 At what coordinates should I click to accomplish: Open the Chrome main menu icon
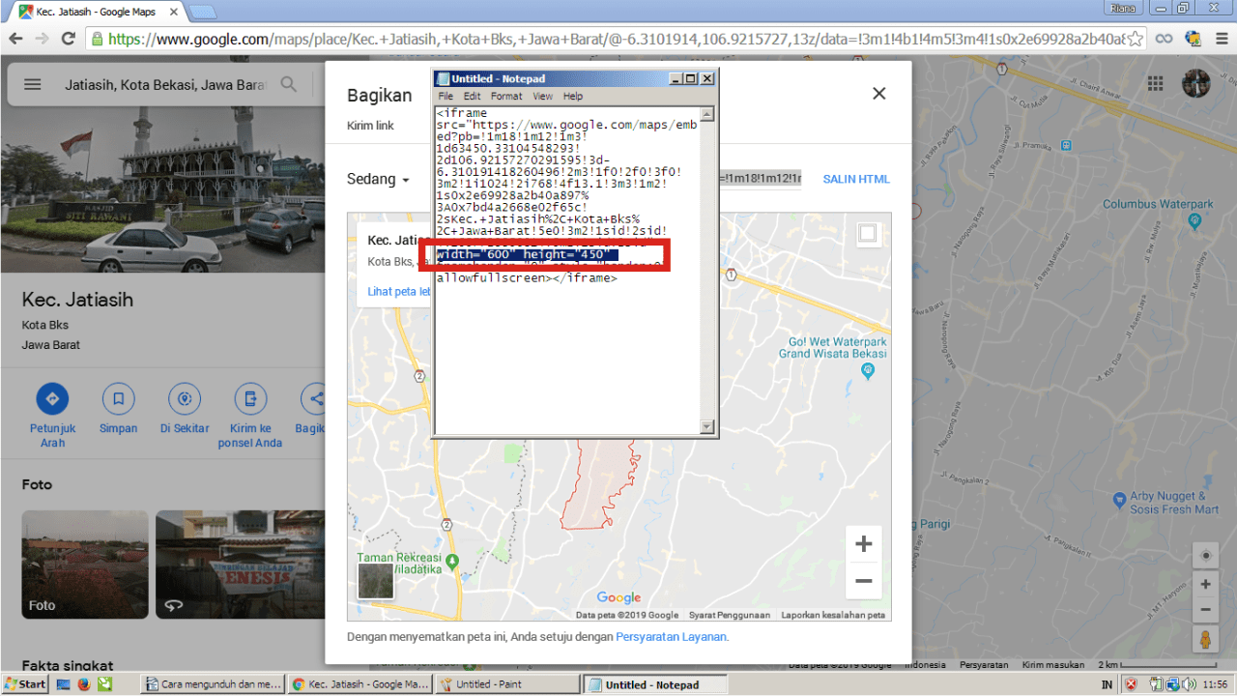tap(1220, 39)
